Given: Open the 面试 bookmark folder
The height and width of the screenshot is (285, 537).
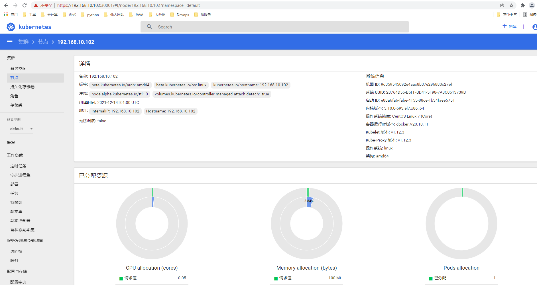Looking at the screenshot, I should click(69, 15).
